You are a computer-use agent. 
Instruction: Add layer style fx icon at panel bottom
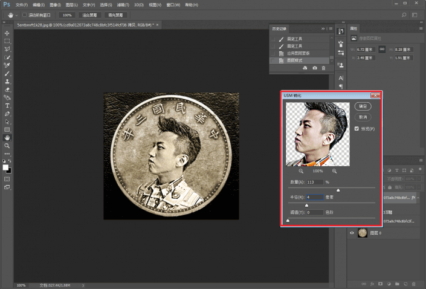tap(372, 284)
